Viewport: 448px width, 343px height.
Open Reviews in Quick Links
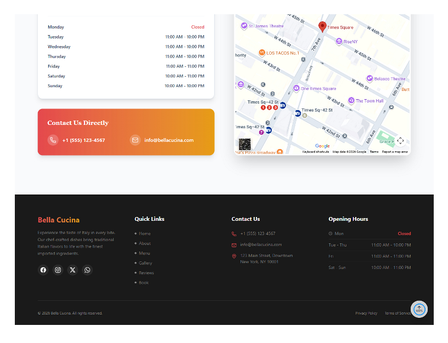pyautogui.click(x=146, y=273)
